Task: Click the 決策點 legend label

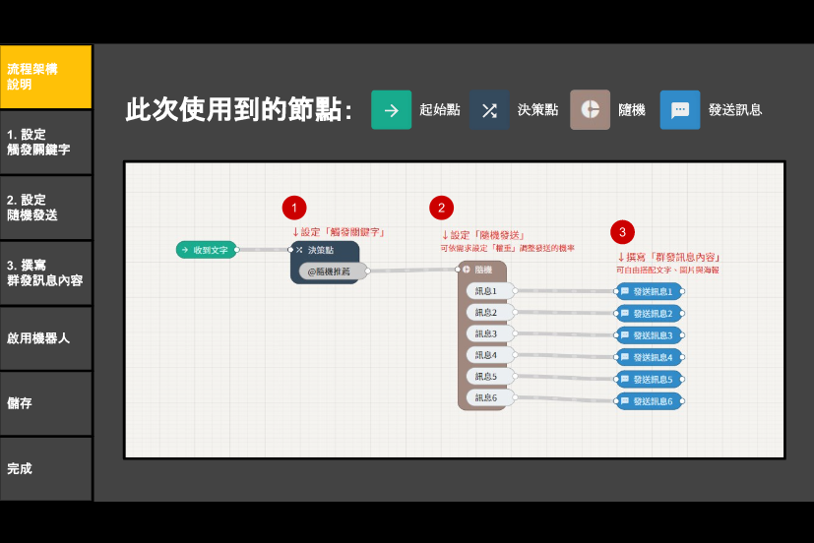Action: (537, 110)
